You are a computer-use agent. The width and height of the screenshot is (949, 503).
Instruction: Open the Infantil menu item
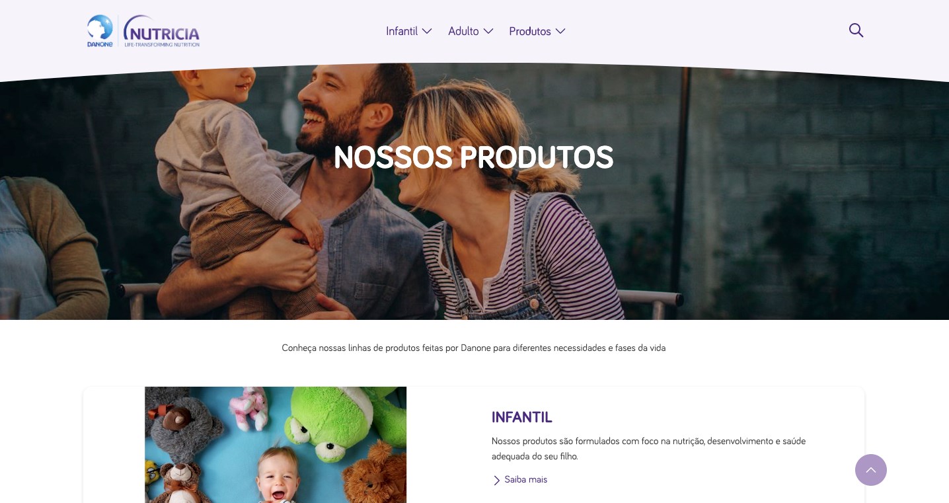tap(402, 31)
